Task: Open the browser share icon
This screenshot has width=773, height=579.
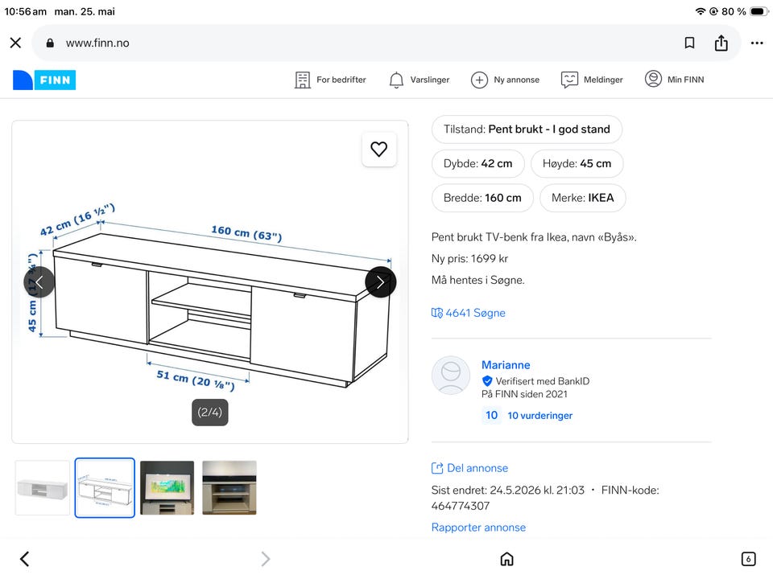Action: (721, 43)
